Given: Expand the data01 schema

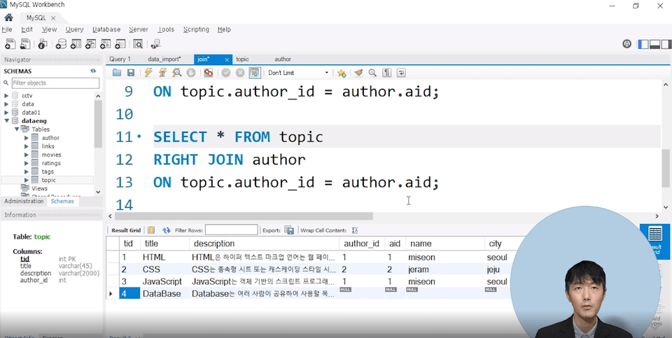Looking at the screenshot, I should point(6,112).
